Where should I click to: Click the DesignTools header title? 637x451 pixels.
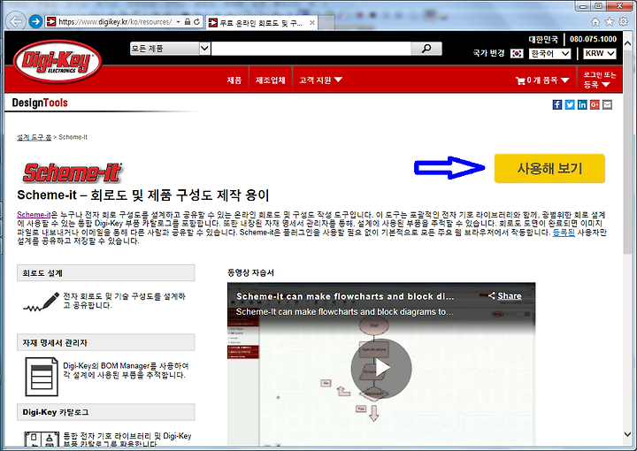(40, 103)
